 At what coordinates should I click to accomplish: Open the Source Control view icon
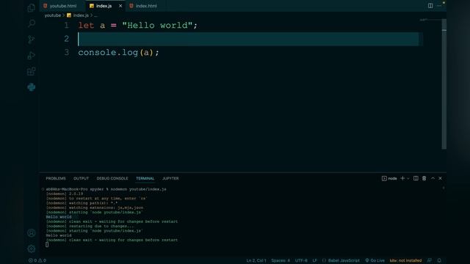point(31,39)
